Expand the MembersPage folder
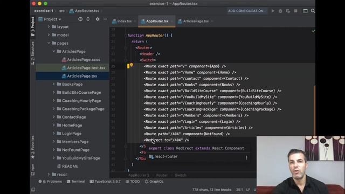345x194 pixels. (x=54, y=141)
